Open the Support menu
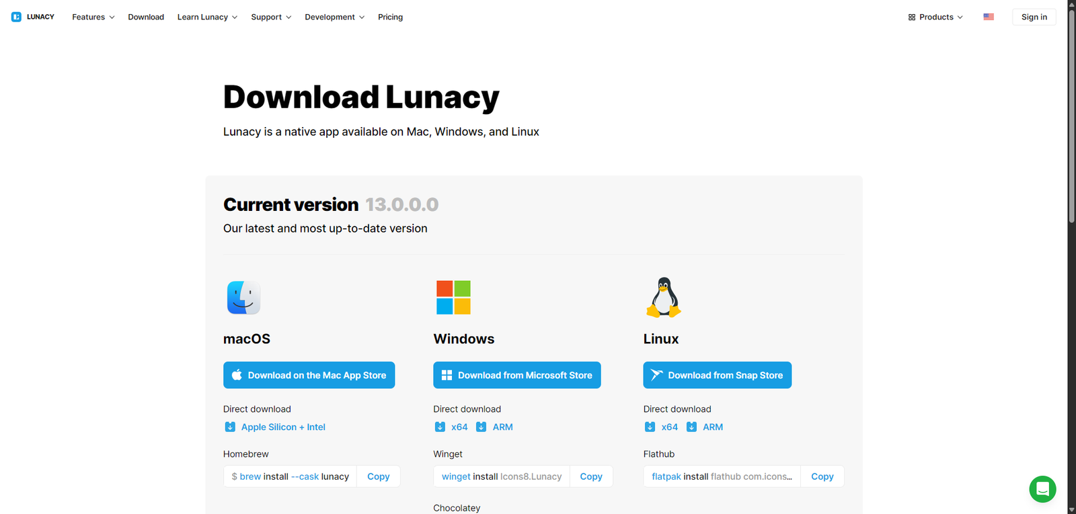The width and height of the screenshot is (1076, 514). [x=271, y=17]
